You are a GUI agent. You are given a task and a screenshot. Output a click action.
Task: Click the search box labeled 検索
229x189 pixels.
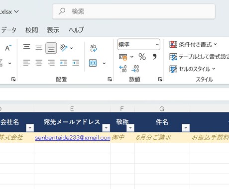point(133,11)
